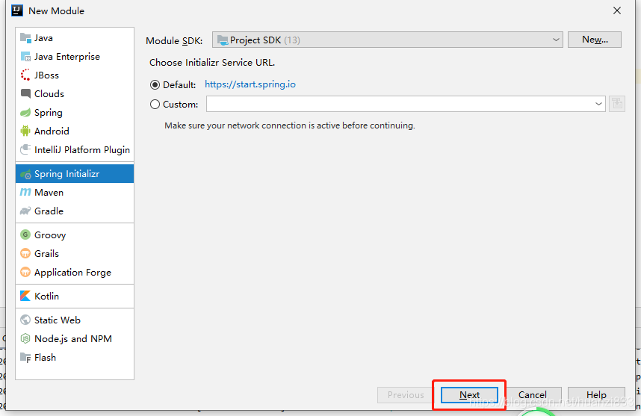
Task: Select the Flash list entry
Action: pyautogui.click(x=75, y=358)
